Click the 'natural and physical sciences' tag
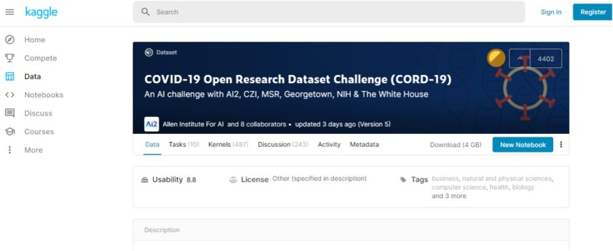This screenshot has height=251, width=613. point(507,178)
